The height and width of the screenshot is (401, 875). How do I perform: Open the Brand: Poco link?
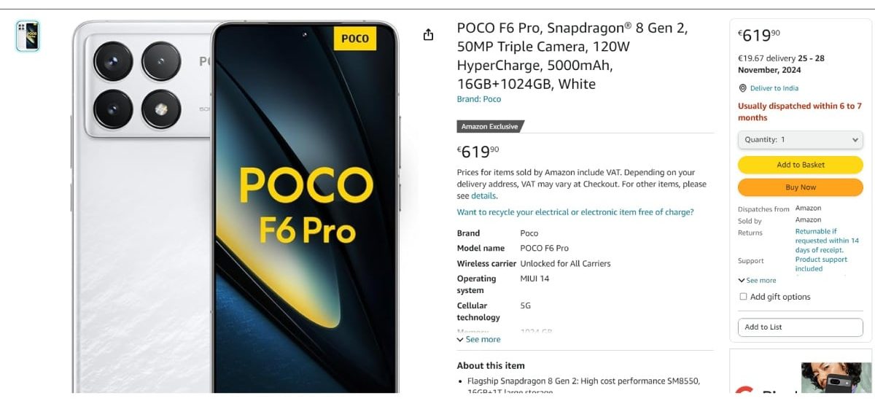click(x=479, y=99)
